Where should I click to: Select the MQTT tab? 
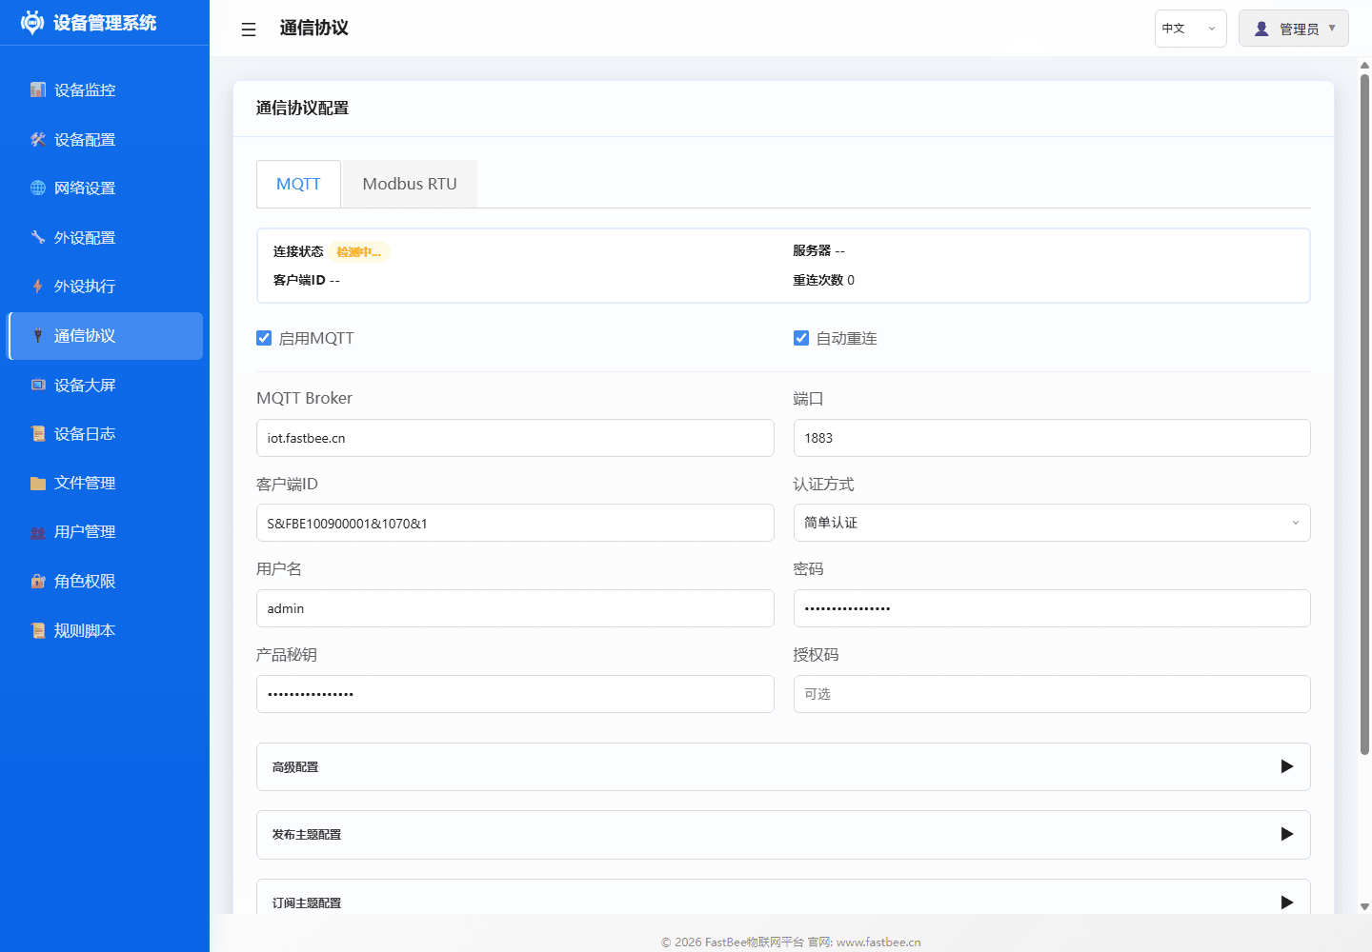pos(298,184)
